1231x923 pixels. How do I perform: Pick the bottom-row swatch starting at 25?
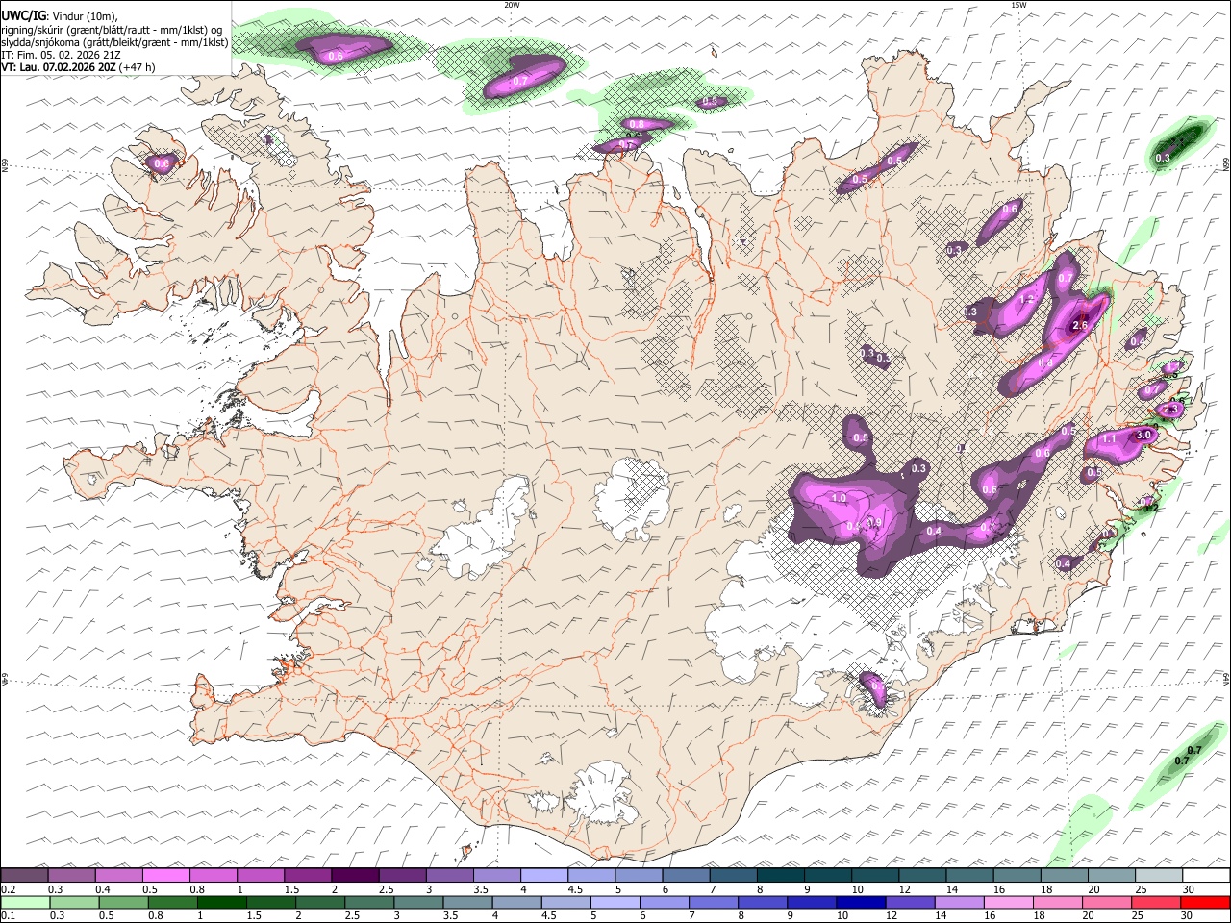(x=1157, y=903)
